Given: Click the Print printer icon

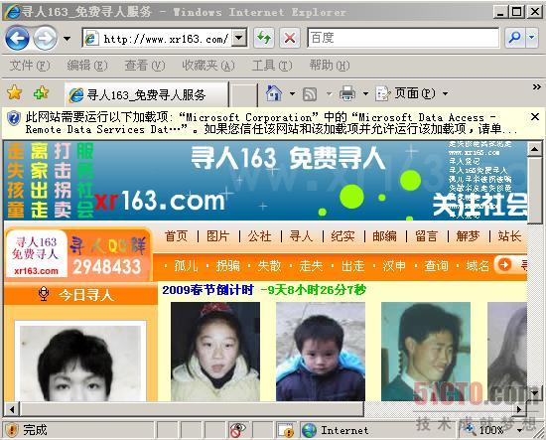Looking at the screenshot, I should pos(347,93).
